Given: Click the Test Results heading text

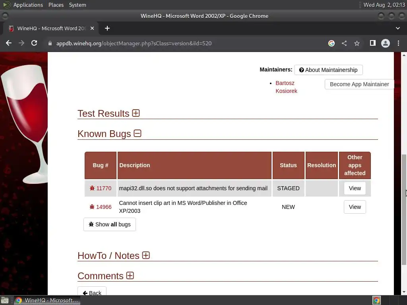Looking at the screenshot, I should [103, 114].
